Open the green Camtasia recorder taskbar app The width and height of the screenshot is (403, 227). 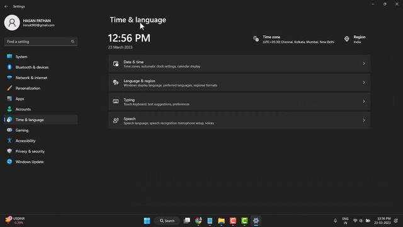(x=244, y=221)
